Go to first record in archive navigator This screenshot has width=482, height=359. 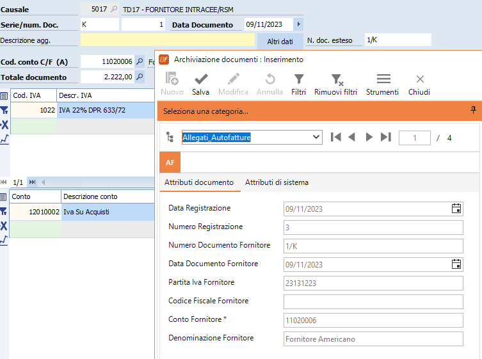click(335, 137)
